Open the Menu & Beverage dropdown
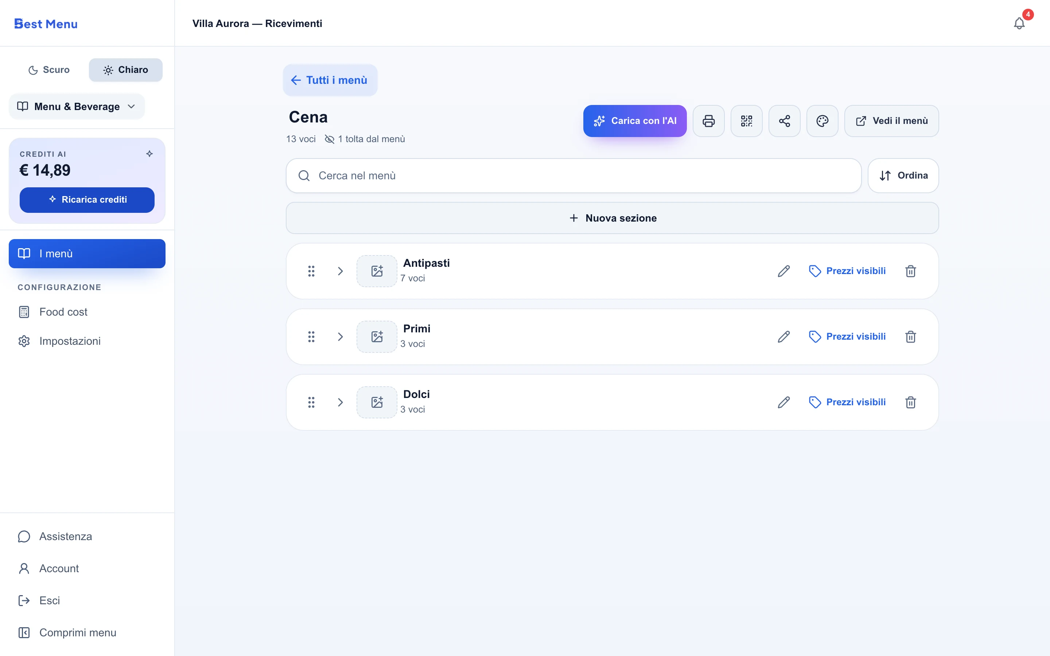The image size is (1050, 656). pos(77,106)
